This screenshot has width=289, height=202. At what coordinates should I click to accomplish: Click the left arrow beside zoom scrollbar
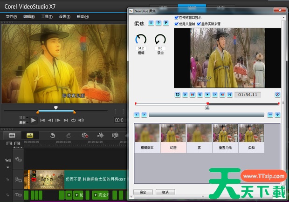click(137, 115)
